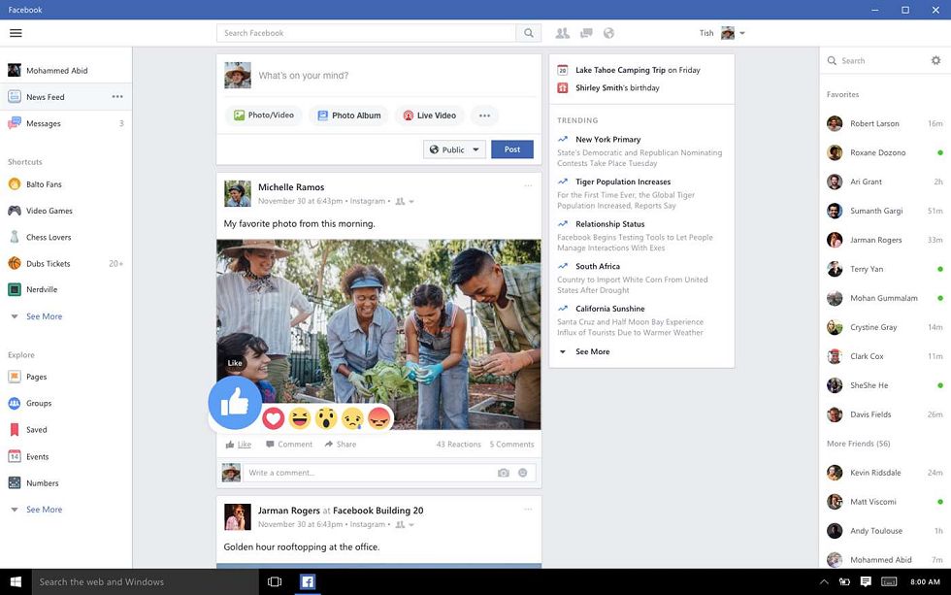Image resolution: width=951 pixels, height=595 pixels.
Task: Open audience dropdown on Jarman Rogers post
Action: pyautogui.click(x=406, y=525)
